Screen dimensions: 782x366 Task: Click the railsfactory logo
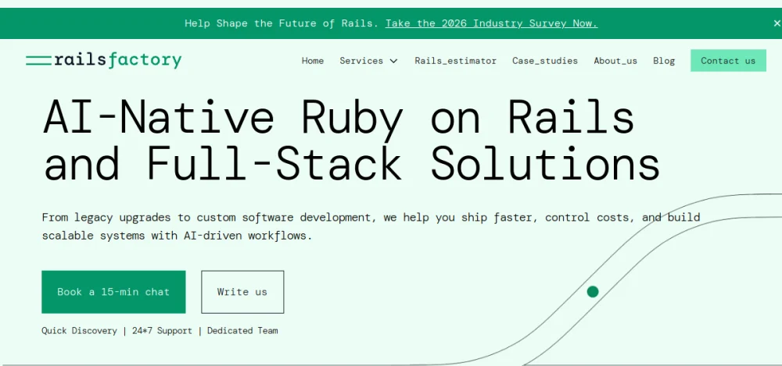pyautogui.click(x=104, y=60)
